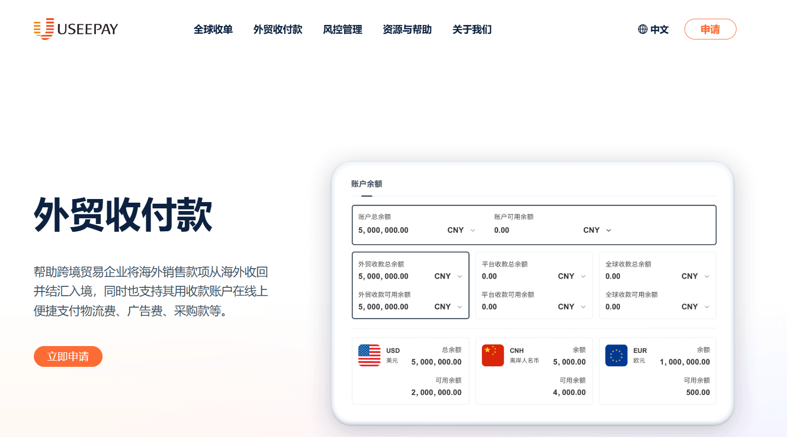The image size is (787, 437).
Task: Click the EU flag on the EUR card
Action: [x=616, y=356]
